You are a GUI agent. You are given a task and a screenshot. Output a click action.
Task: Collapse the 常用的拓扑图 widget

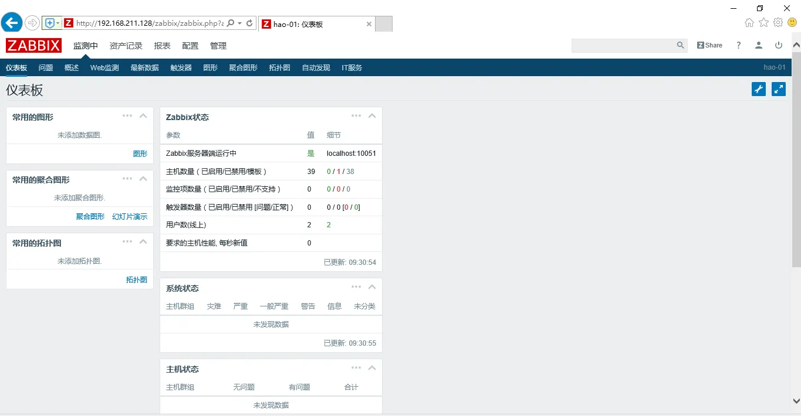point(143,241)
